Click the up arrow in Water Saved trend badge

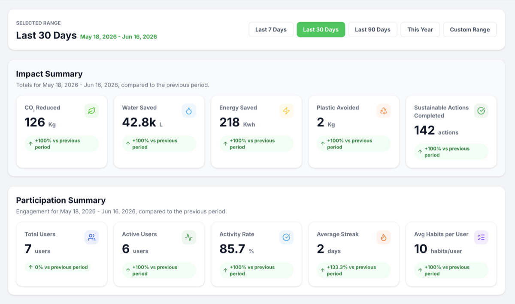tap(128, 144)
